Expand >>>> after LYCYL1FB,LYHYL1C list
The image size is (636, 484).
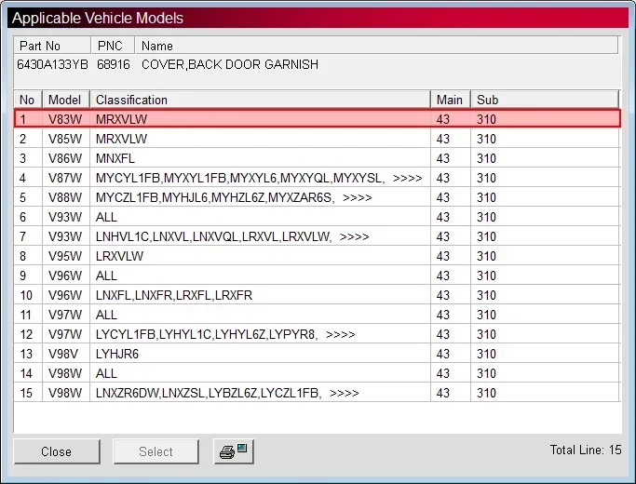tap(340, 334)
